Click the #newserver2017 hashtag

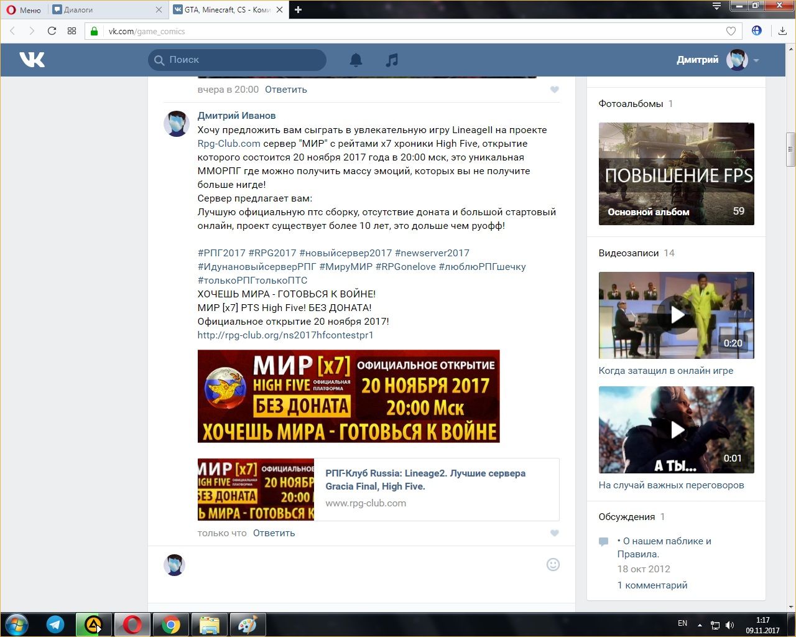[x=432, y=253]
